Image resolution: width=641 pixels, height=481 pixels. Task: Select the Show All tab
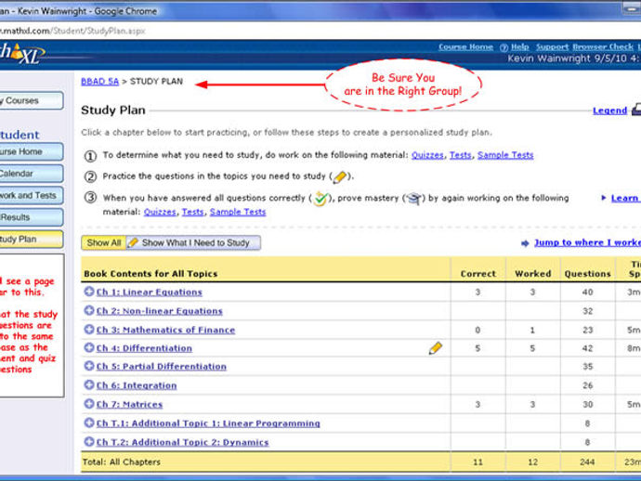(104, 242)
